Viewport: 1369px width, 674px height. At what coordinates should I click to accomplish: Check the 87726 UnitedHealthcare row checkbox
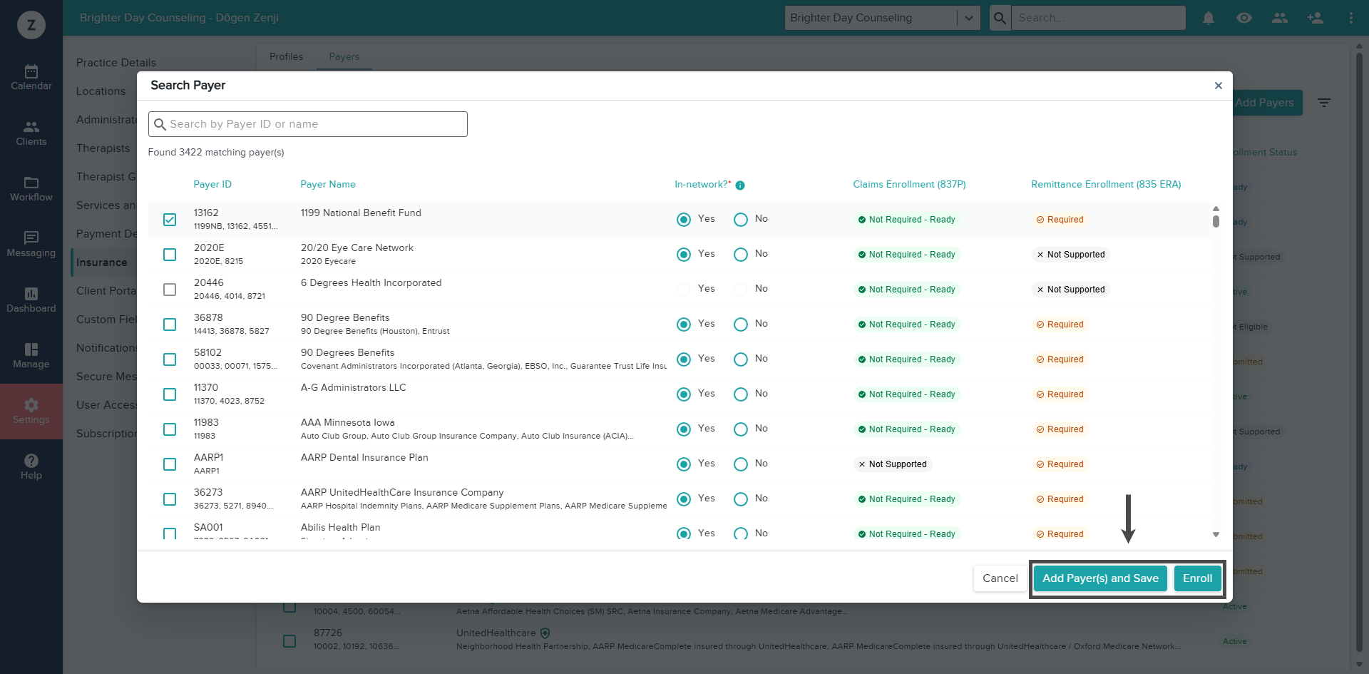point(289,641)
